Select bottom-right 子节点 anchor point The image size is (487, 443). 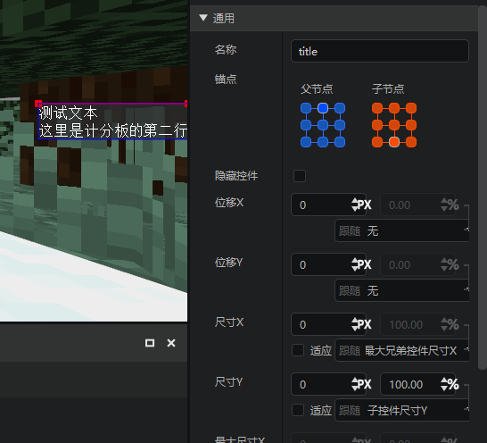pos(411,142)
